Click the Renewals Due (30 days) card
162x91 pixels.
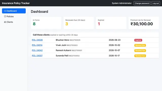[79, 23]
